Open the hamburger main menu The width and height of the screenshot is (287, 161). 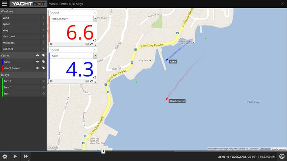point(4,4)
